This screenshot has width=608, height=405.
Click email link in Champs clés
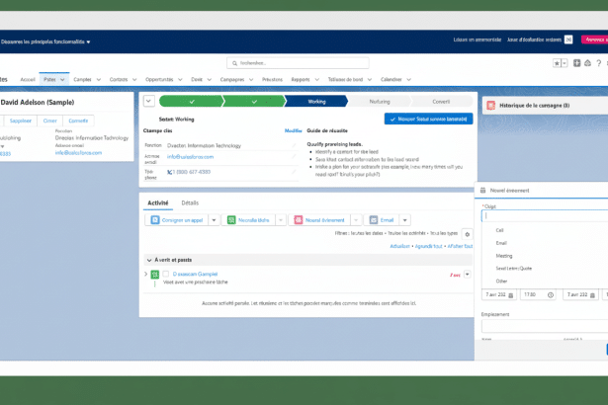coord(190,157)
